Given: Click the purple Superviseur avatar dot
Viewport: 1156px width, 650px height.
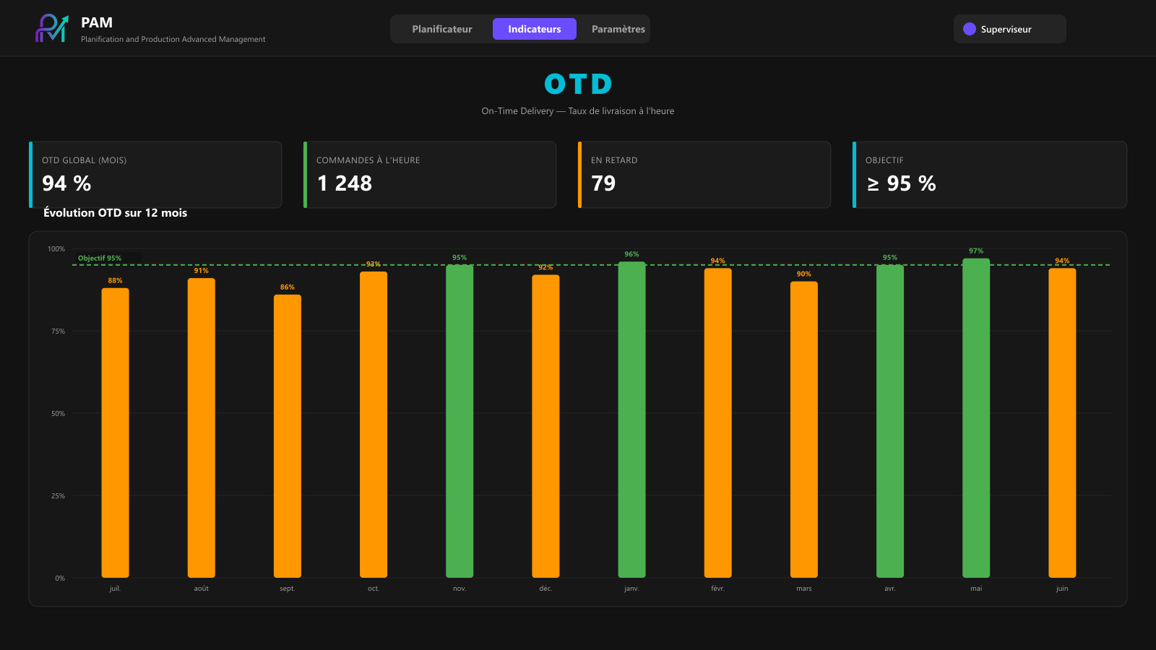Looking at the screenshot, I should click(970, 29).
